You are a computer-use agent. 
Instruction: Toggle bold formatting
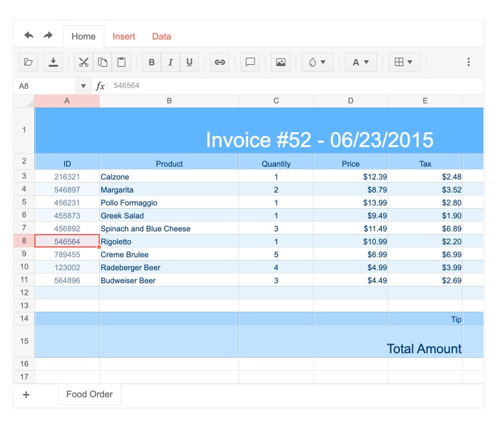152,62
